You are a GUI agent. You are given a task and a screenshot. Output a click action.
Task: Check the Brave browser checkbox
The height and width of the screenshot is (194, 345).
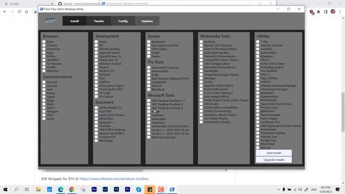[44, 41]
